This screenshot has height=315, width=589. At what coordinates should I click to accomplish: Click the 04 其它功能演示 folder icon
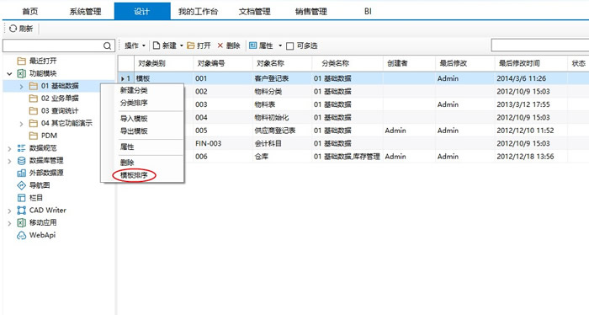pyautogui.click(x=34, y=123)
